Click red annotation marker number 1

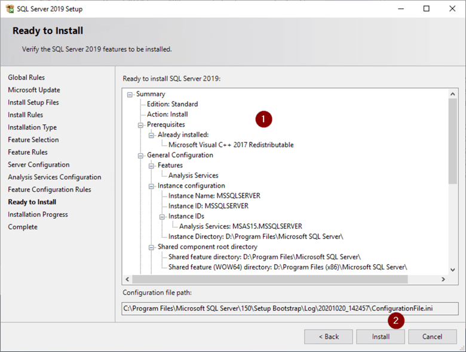pos(263,118)
